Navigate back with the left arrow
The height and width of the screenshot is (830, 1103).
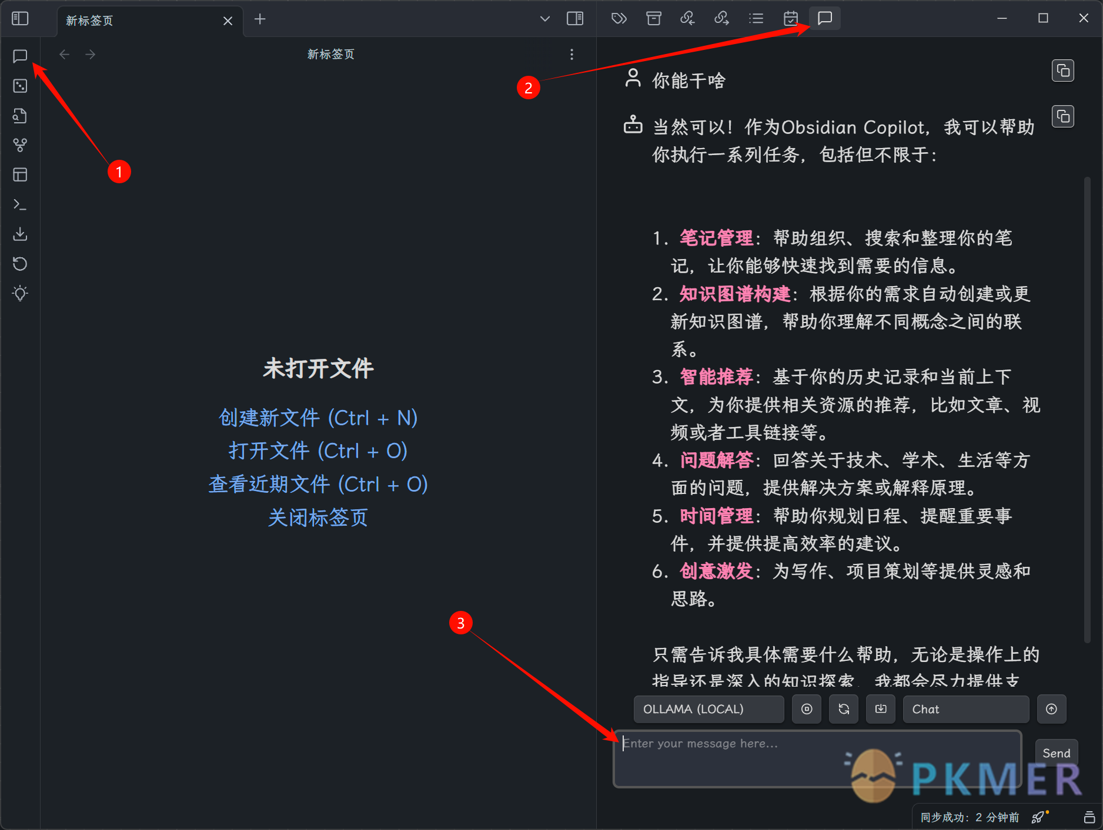(65, 55)
